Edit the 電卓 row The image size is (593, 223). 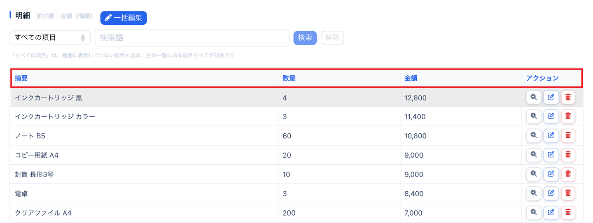[x=551, y=193]
